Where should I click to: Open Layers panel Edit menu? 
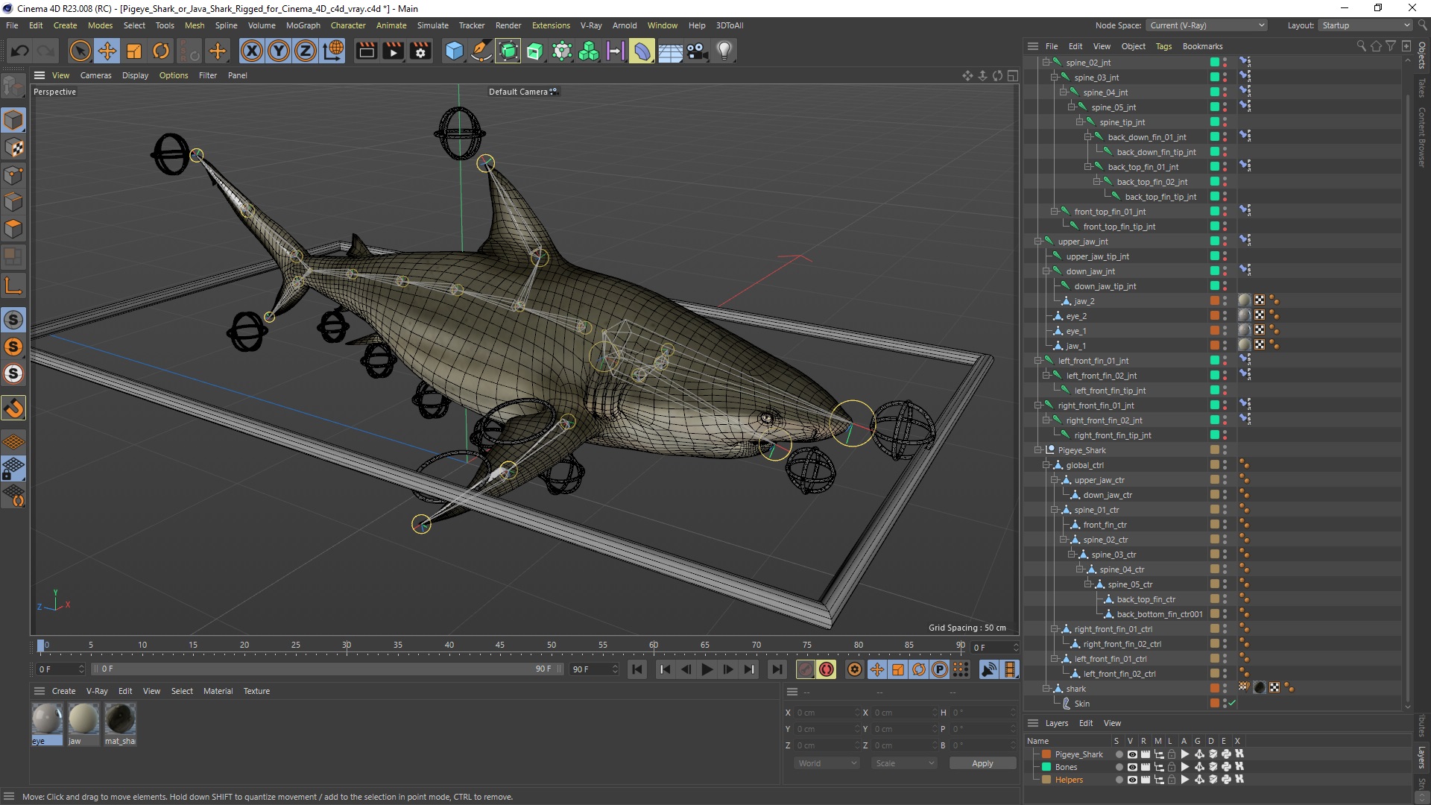click(x=1086, y=723)
